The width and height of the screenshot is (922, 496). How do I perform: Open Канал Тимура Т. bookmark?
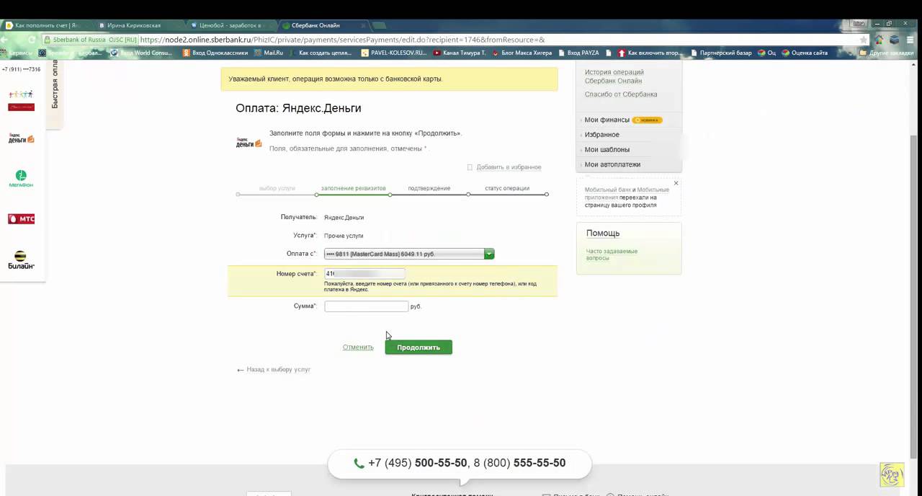[x=460, y=53]
